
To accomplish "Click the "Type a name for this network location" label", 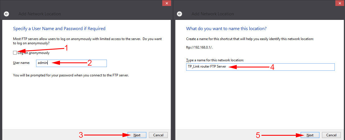I will pos(215,60).
